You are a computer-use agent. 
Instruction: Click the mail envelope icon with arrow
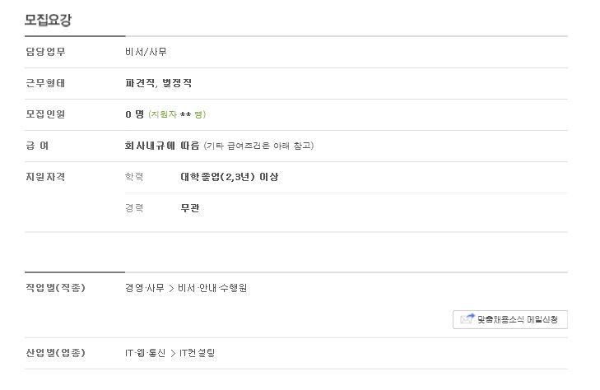pos(467,318)
